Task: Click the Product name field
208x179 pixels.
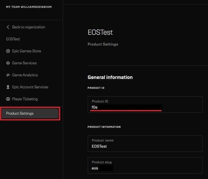Action: (145, 144)
